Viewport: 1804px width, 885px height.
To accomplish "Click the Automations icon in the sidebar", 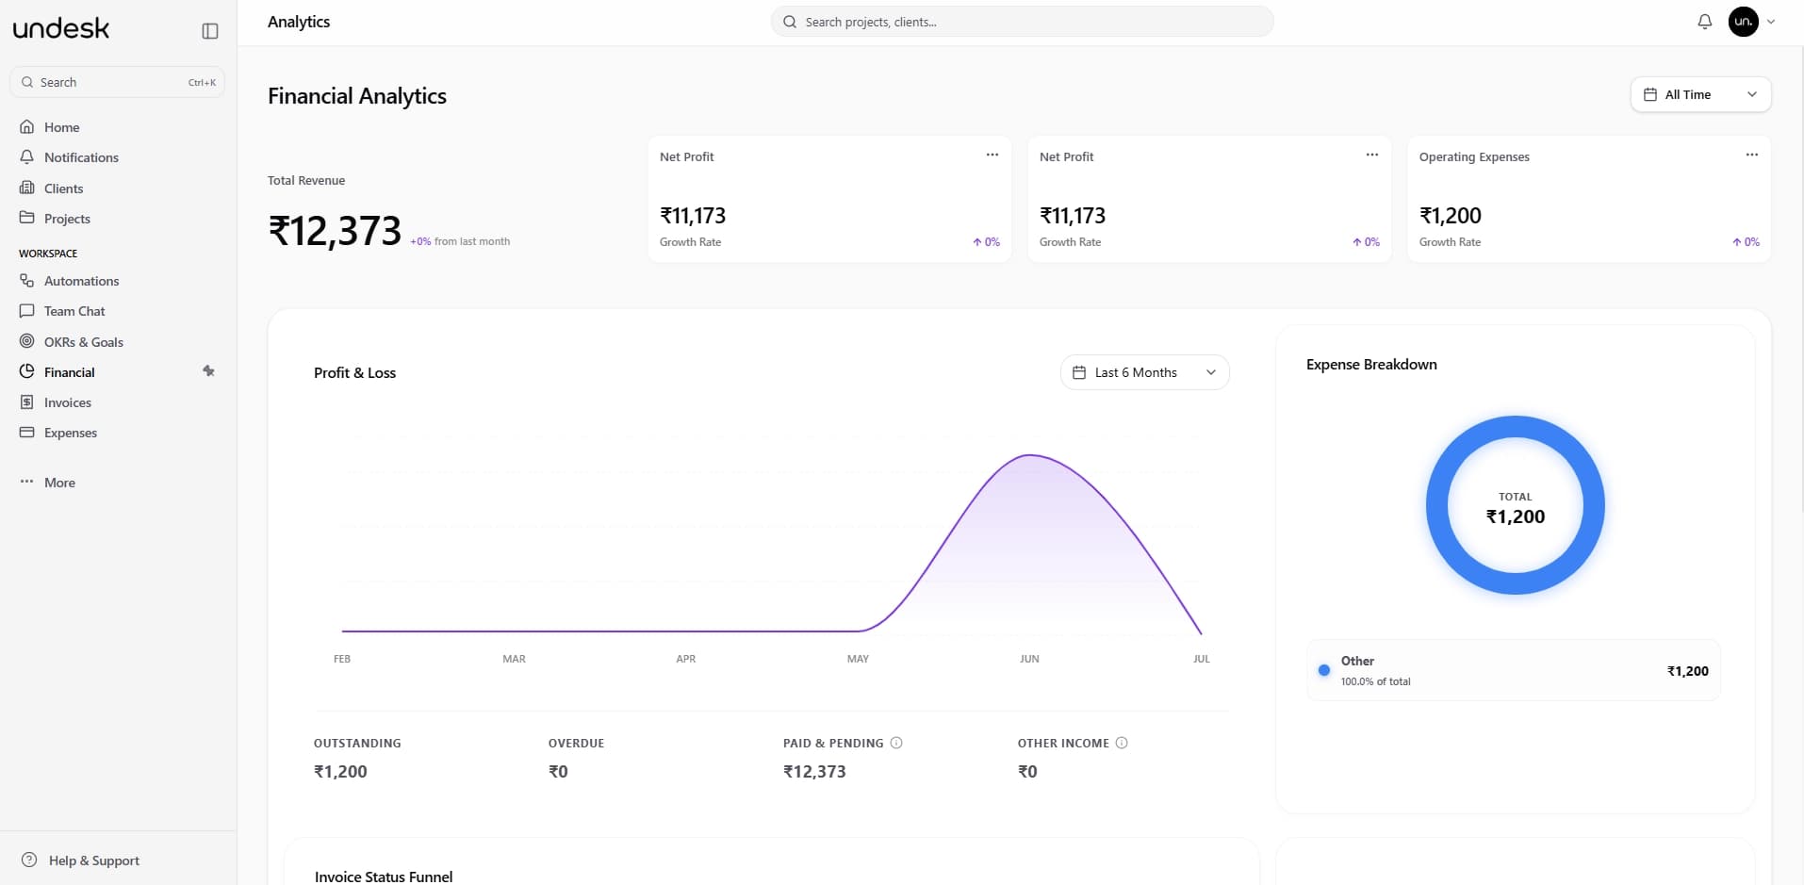I will [27, 280].
